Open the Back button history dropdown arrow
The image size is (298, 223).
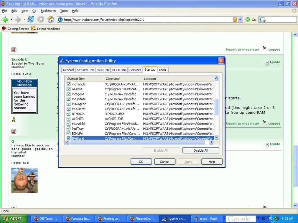pyautogui.click(x=12, y=20)
